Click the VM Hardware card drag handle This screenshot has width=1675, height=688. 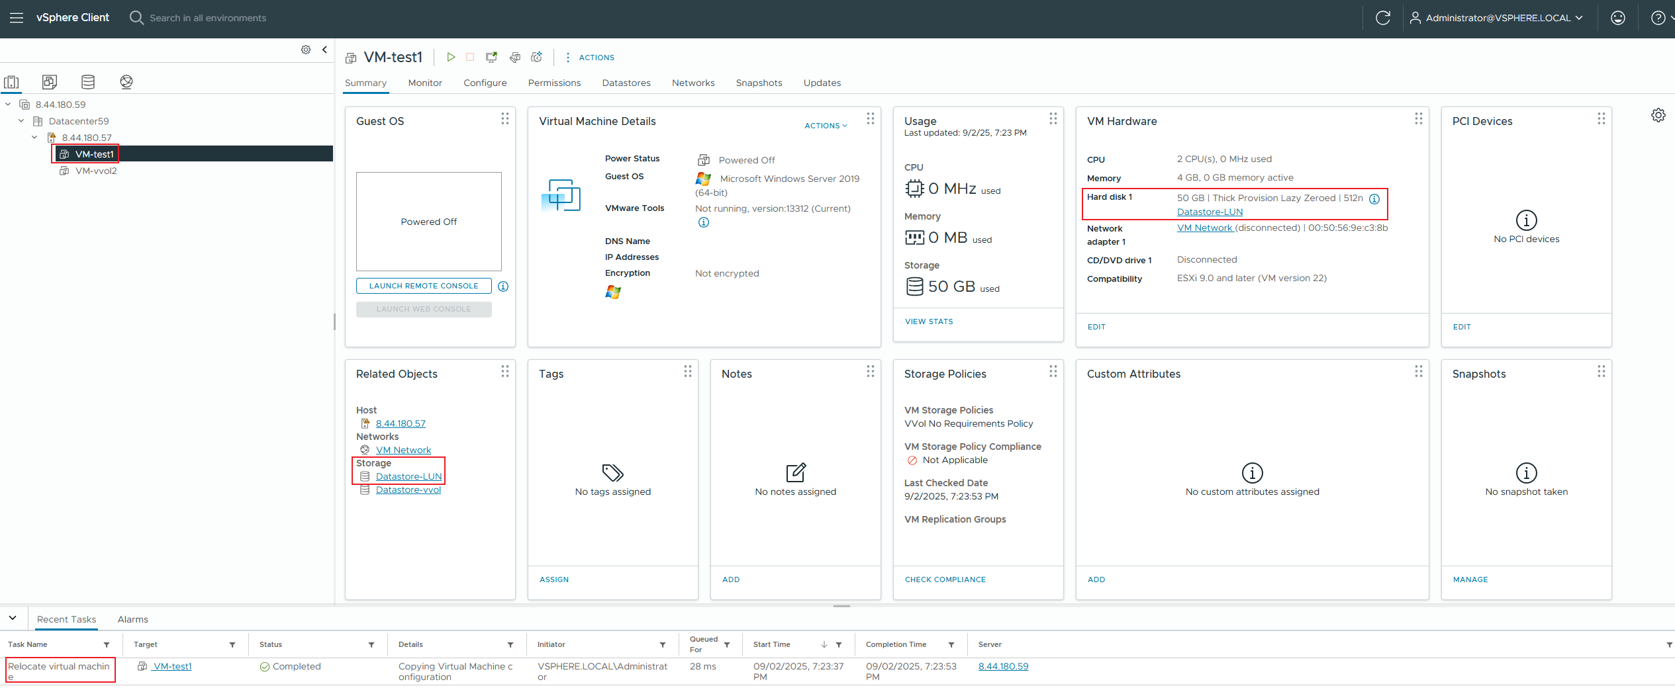click(x=1419, y=118)
